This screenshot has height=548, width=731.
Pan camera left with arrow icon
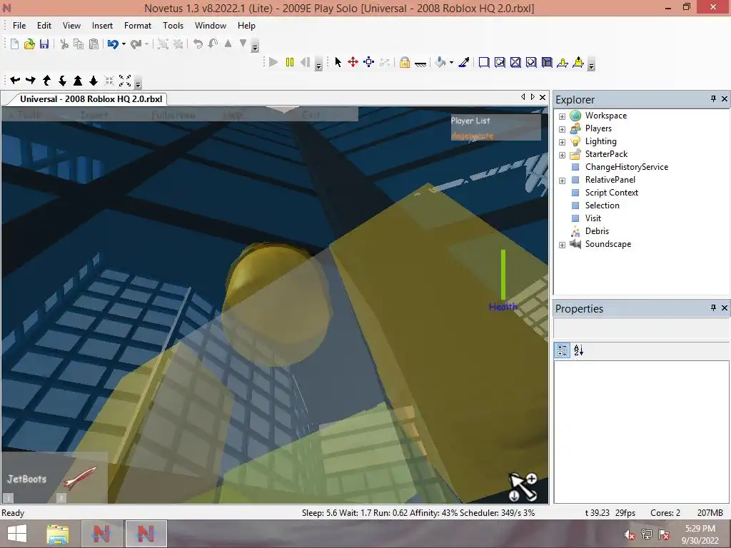15,80
